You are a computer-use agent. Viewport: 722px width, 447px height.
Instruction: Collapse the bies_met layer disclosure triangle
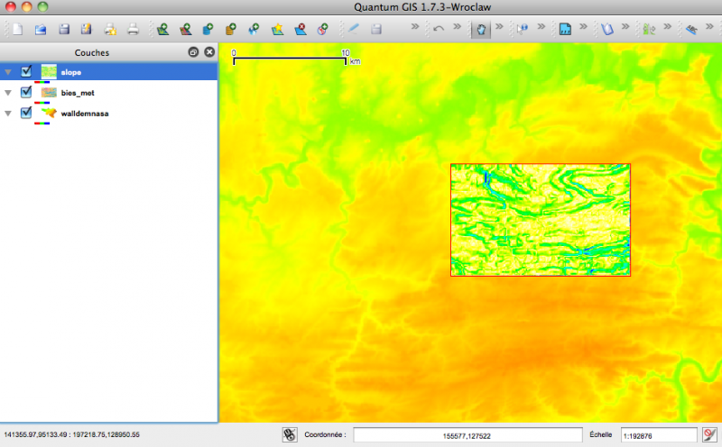coord(8,93)
